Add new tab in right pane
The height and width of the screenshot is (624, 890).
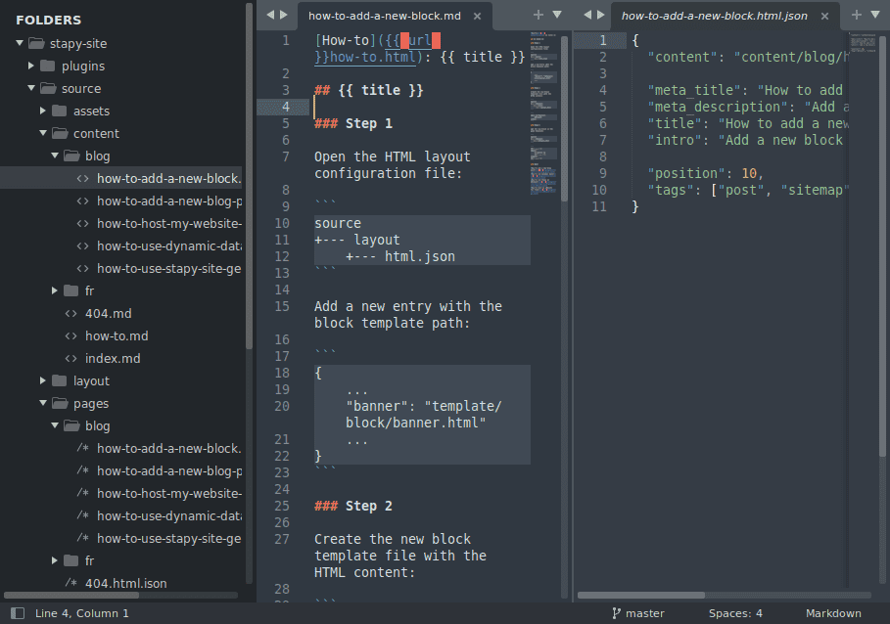click(857, 15)
